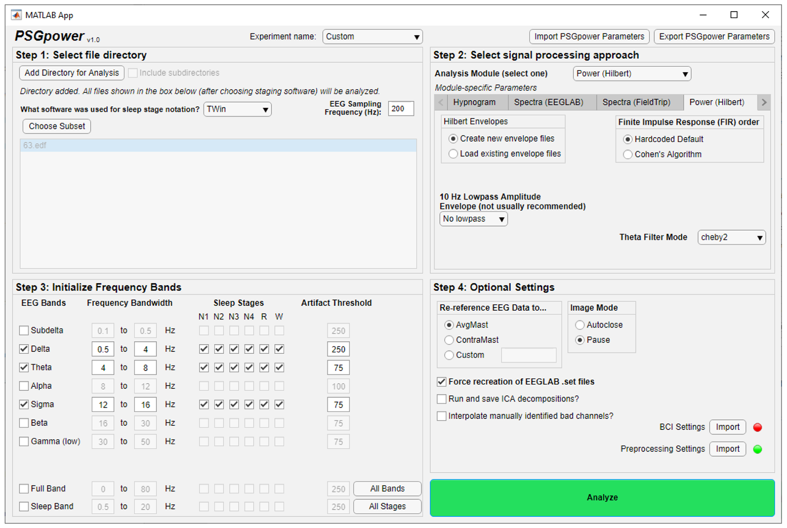Viewport: 787px width, 528px height.
Task: Select 63.edf in the file list
Action: pos(218,145)
